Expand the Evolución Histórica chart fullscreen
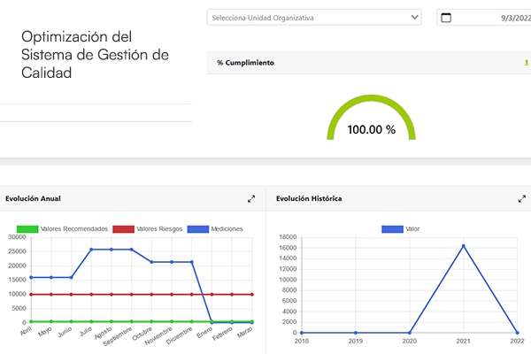This screenshot has height=354, width=531. point(522,199)
